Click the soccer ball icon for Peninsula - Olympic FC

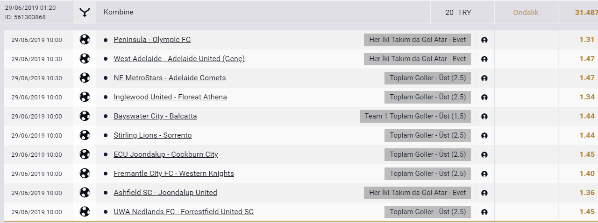coord(85,40)
